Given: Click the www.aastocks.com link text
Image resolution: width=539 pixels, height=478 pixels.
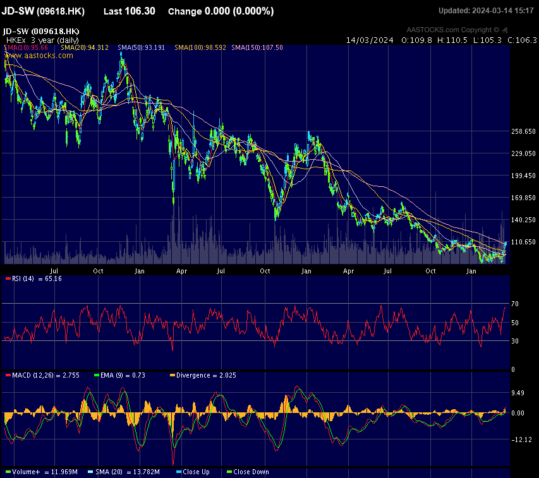Looking at the screenshot, I should [x=39, y=56].
